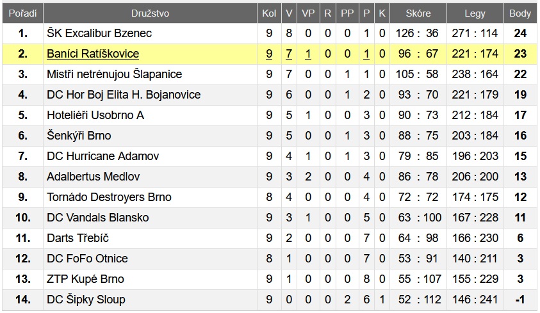Click Šenkýři Brno team name
Screen dimensions: 540x313
coord(79,136)
